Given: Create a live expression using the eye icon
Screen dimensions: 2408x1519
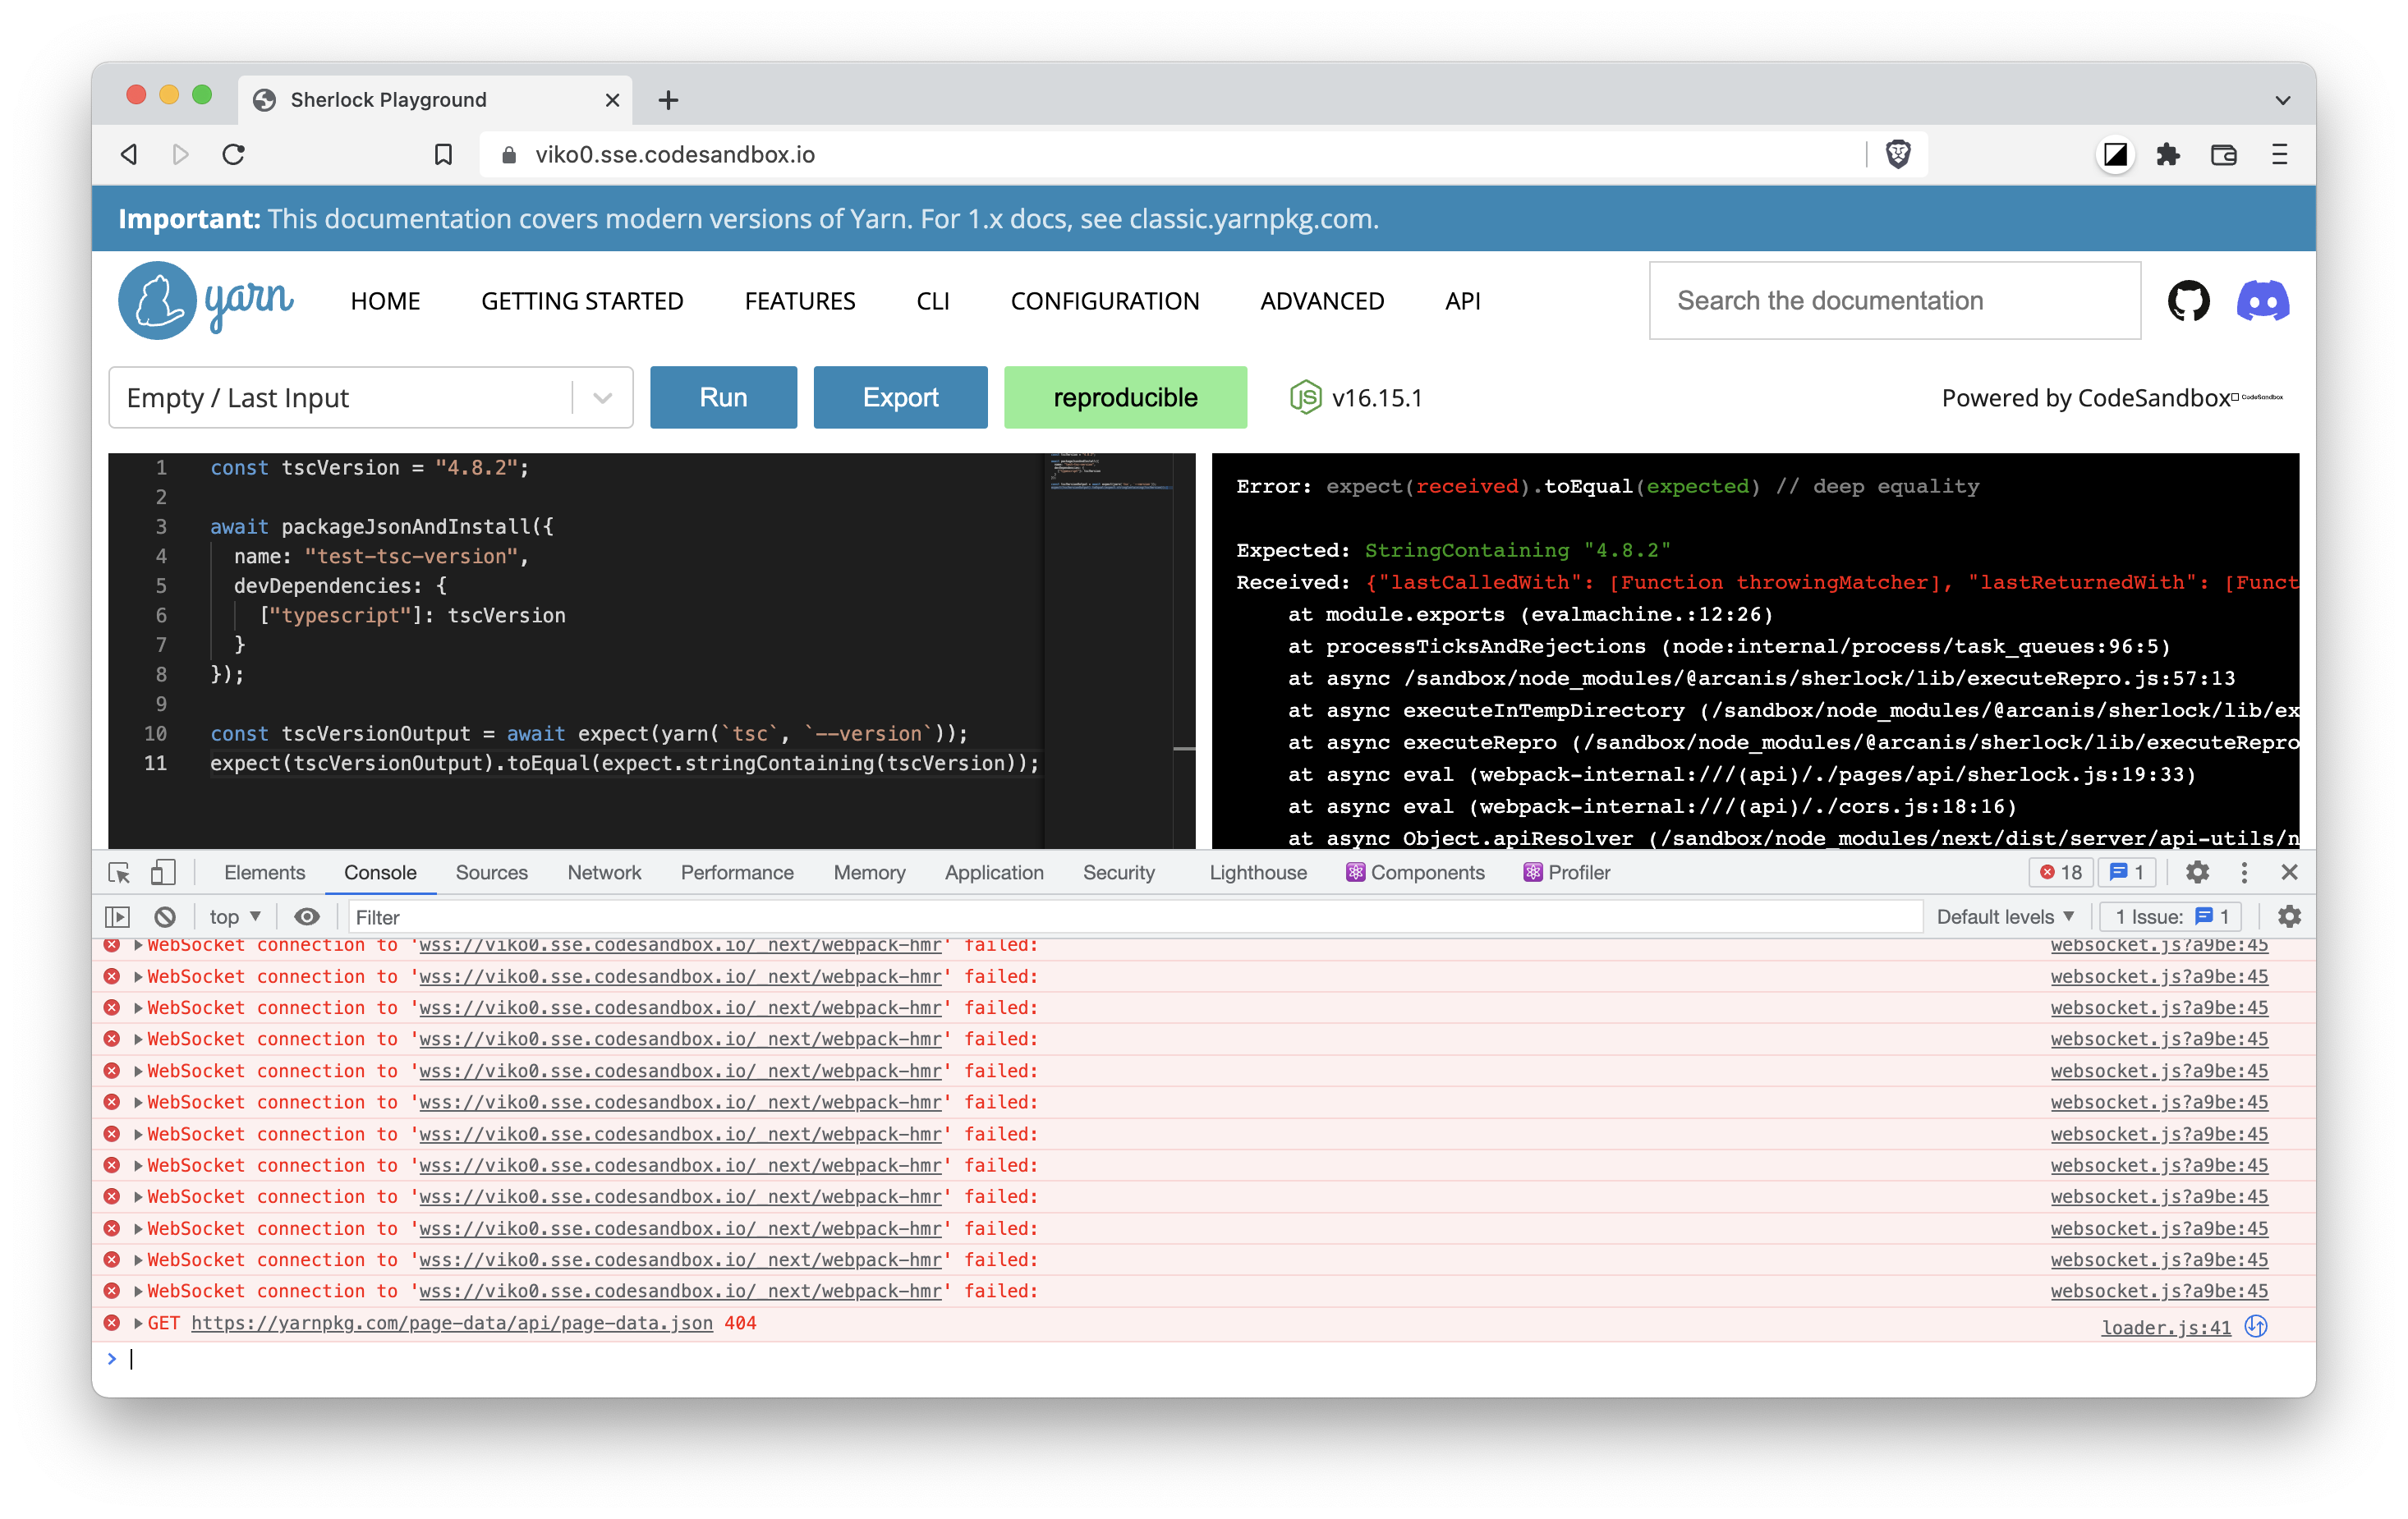Looking at the screenshot, I should (306, 916).
